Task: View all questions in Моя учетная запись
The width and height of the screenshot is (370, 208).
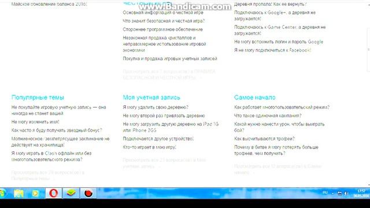Action: point(164,163)
